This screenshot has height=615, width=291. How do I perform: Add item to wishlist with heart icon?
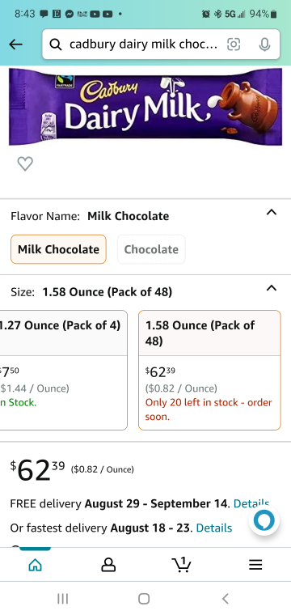click(x=25, y=163)
